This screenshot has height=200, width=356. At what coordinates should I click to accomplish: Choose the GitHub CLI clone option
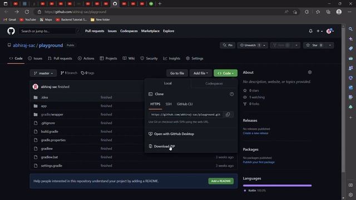[x=185, y=104]
